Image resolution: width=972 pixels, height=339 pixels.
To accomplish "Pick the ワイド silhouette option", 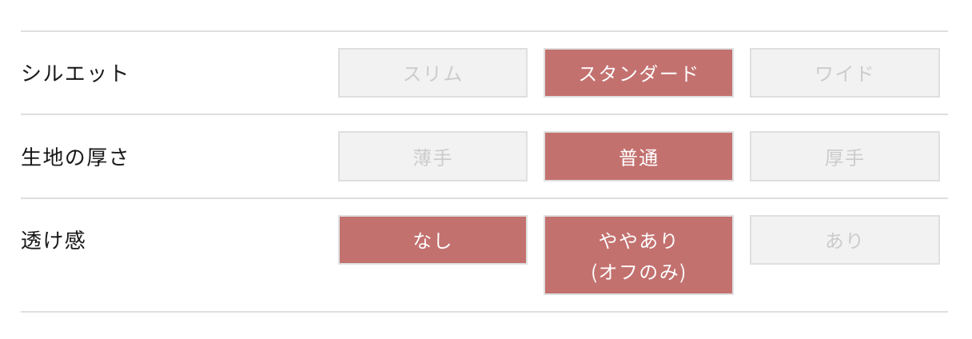I will [x=845, y=73].
